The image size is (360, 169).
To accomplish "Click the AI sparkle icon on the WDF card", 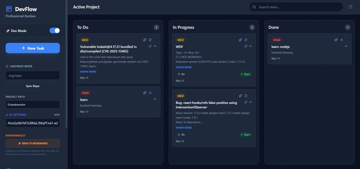I will point(240,40).
